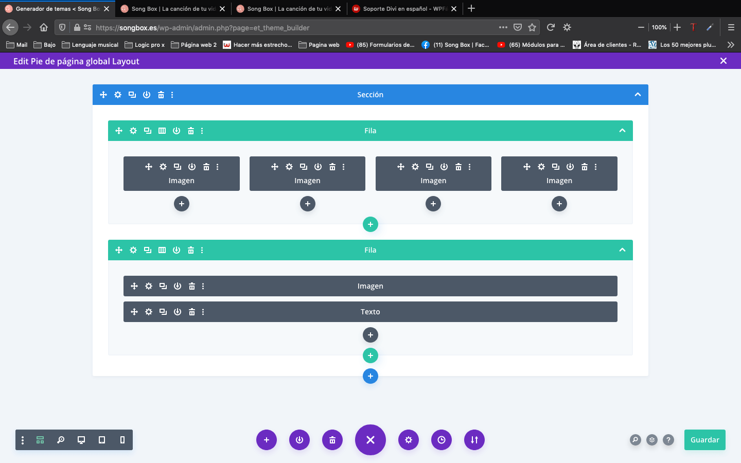Switch to desktop preview

81,440
